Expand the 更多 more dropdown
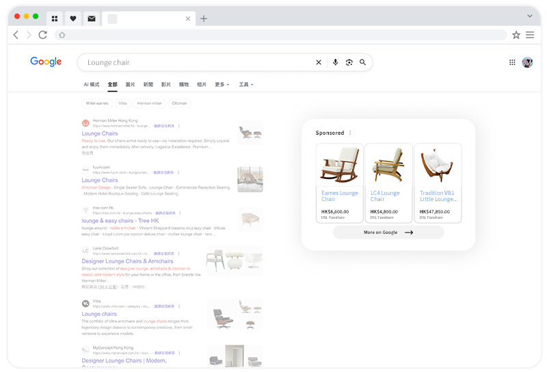 222,84
